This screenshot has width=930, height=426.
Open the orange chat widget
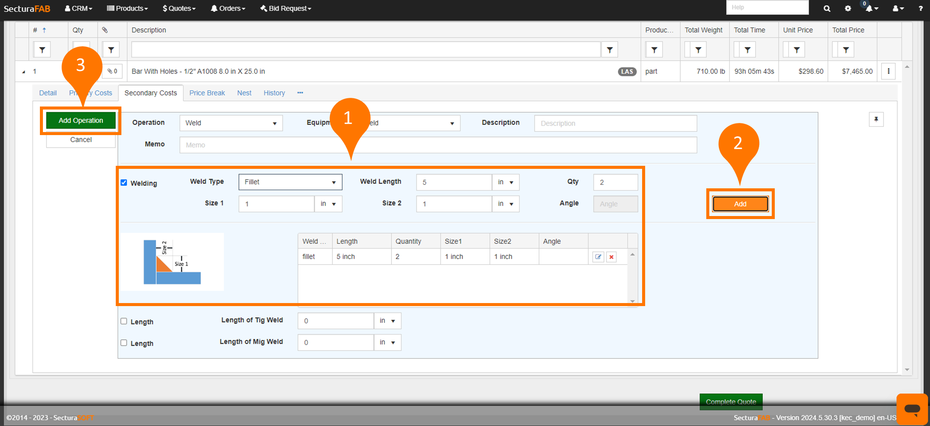[912, 409]
